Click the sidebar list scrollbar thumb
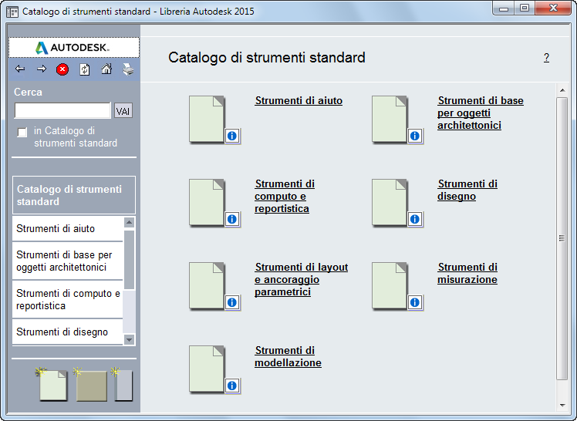The height and width of the screenshot is (421, 577). 129,260
